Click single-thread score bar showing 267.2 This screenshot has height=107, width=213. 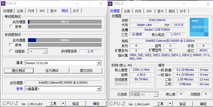click(65, 22)
